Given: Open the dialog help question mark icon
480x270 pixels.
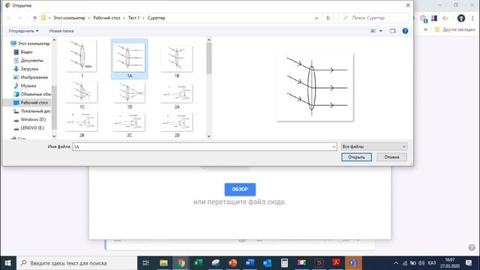Looking at the screenshot, I should 405,31.
